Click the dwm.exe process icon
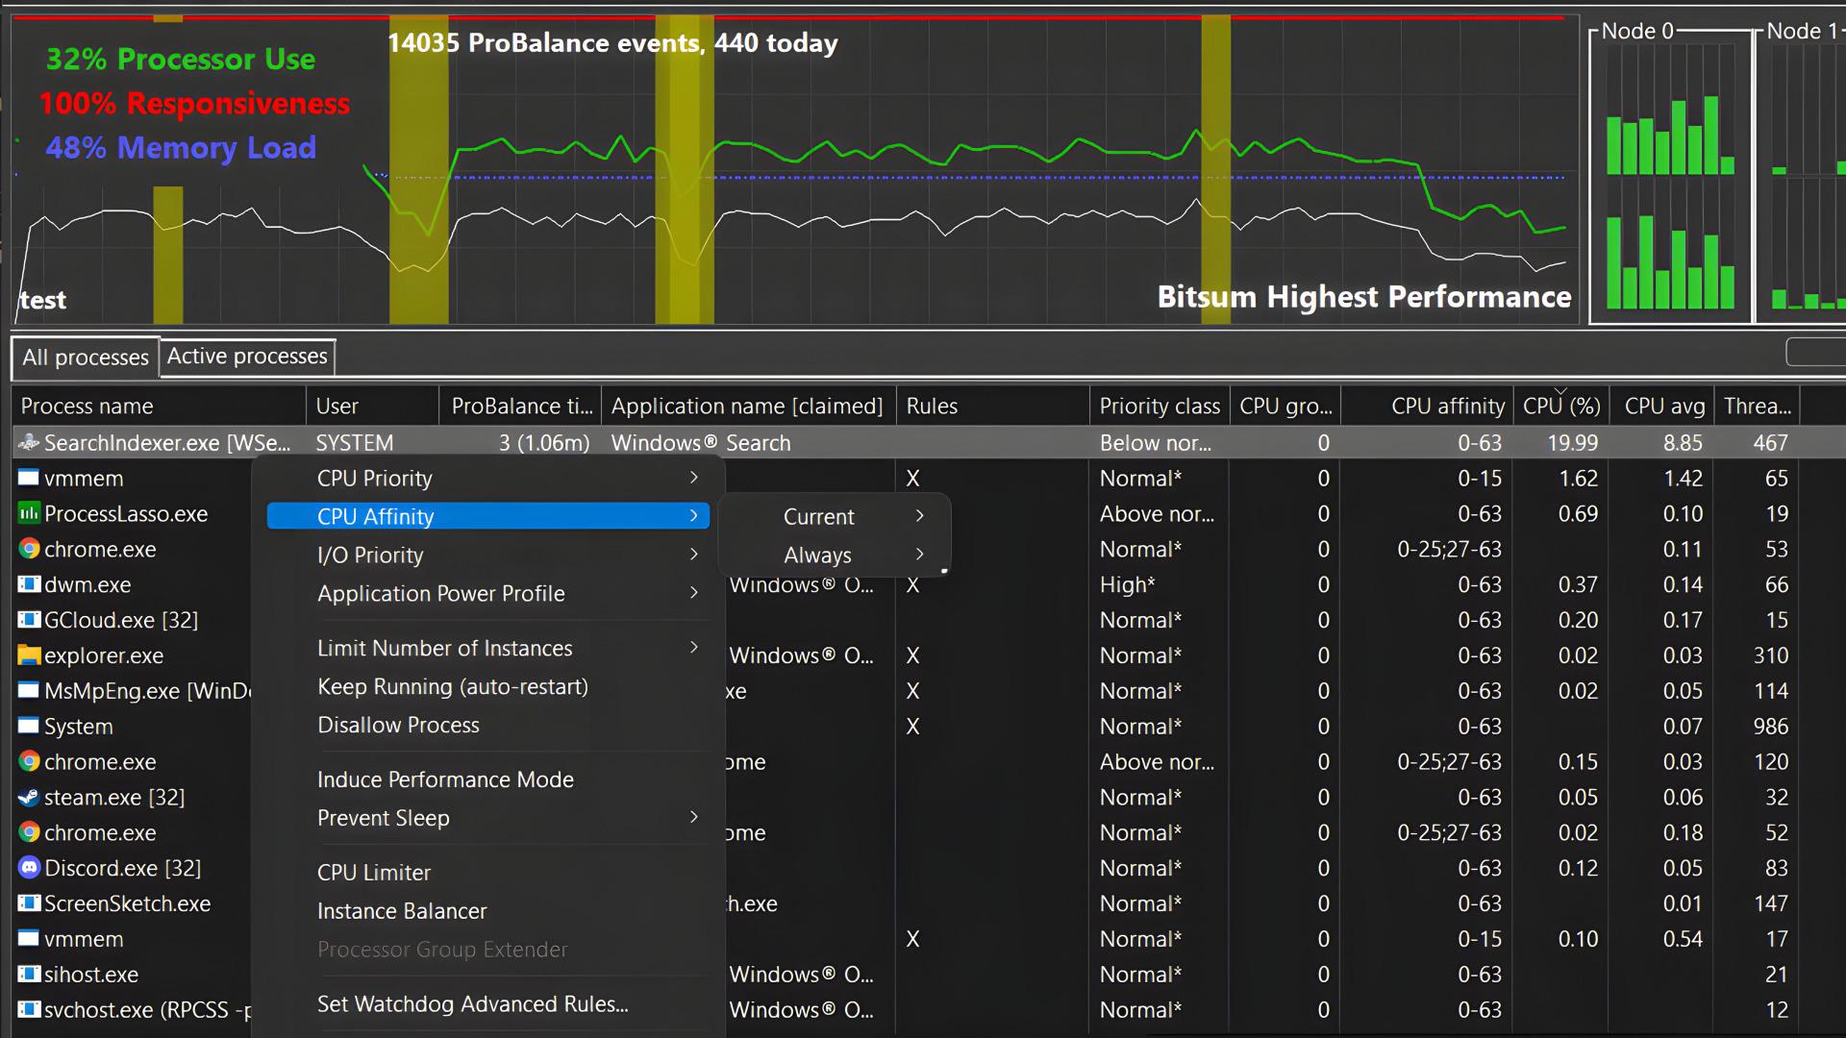 pos(29,584)
